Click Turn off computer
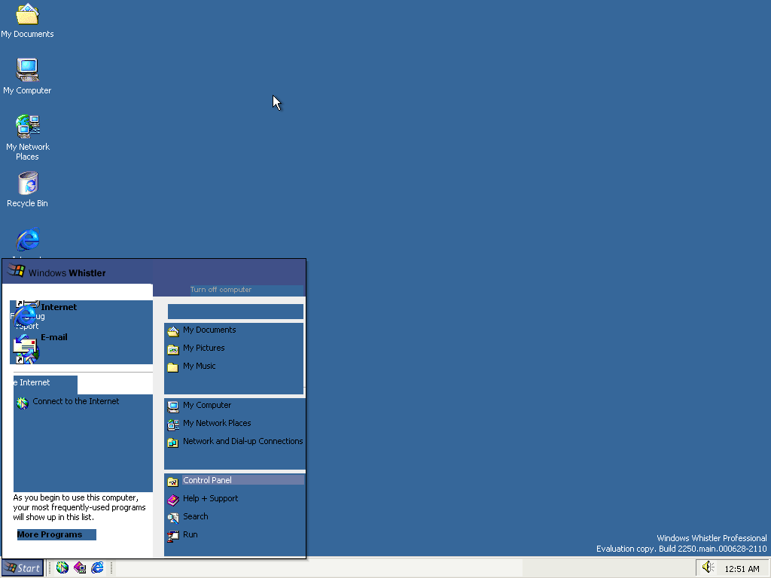Viewport: 771px width, 578px height. (x=221, y=290)
